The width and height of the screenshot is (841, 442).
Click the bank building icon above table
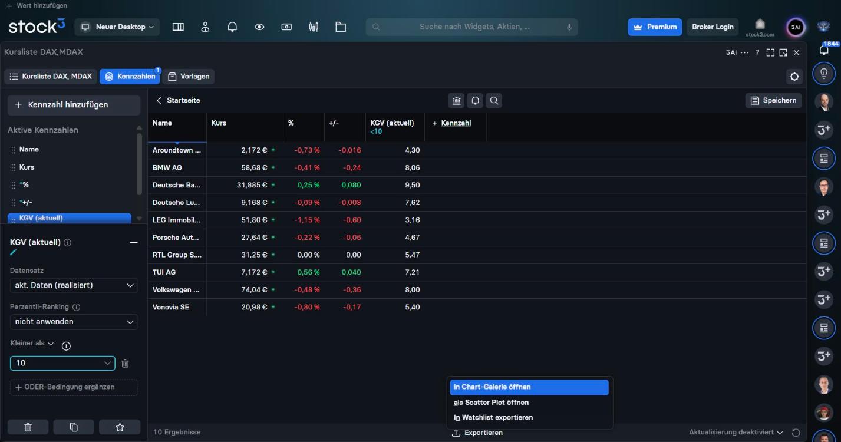click(457, 101)
